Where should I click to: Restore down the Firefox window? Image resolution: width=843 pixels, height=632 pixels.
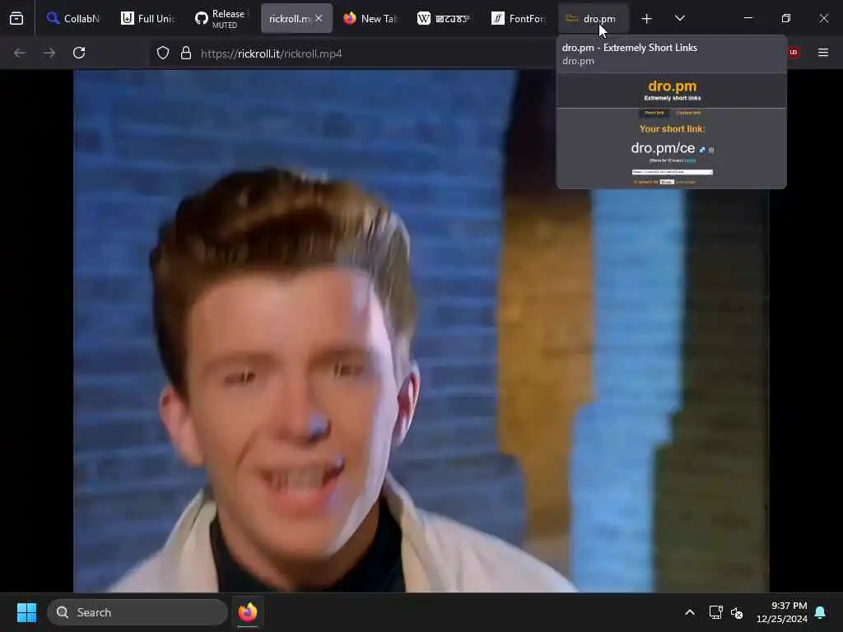(786, 18)
